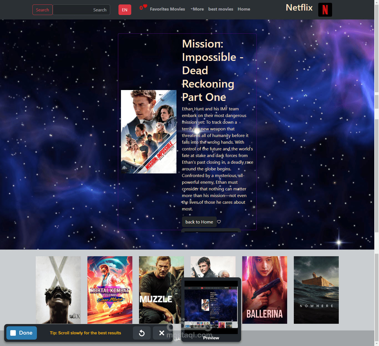
Task: Click the Netflix brand title text
Action: click(299, 8)
